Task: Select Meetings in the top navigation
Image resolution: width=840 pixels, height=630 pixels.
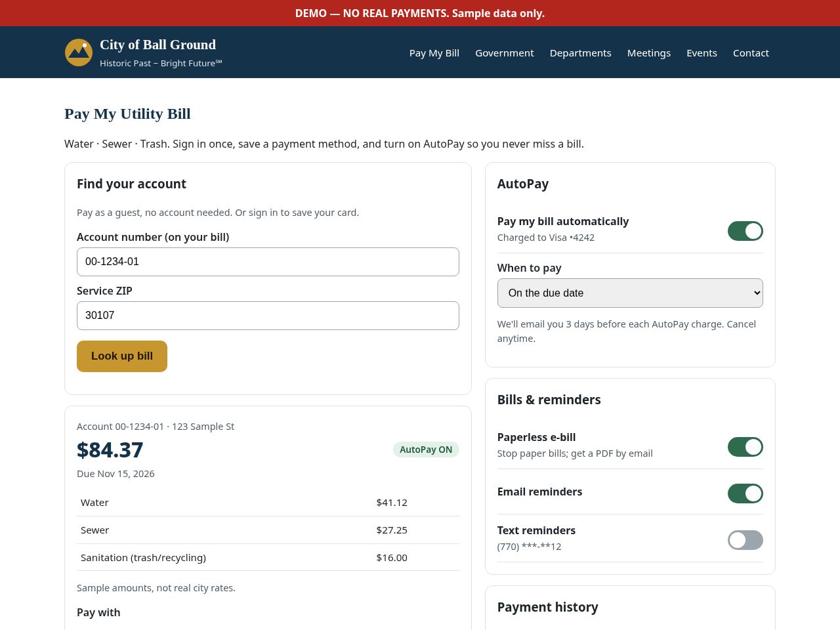Action: [649, 52]
